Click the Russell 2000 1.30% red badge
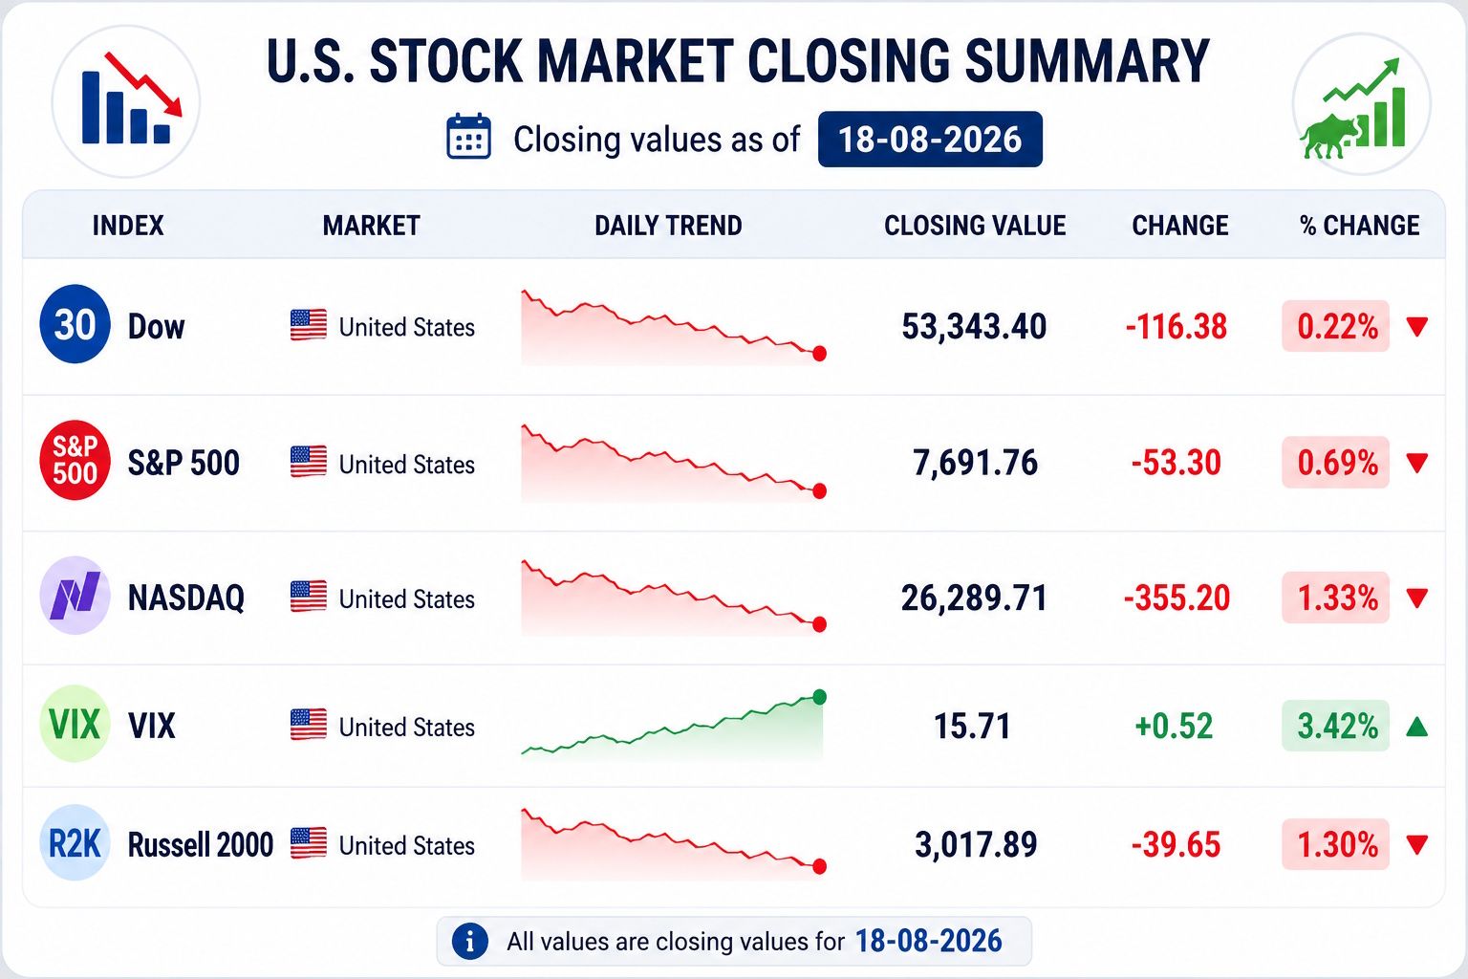The width and height of the screenshot is (1468, 979). pos(1336,844)
